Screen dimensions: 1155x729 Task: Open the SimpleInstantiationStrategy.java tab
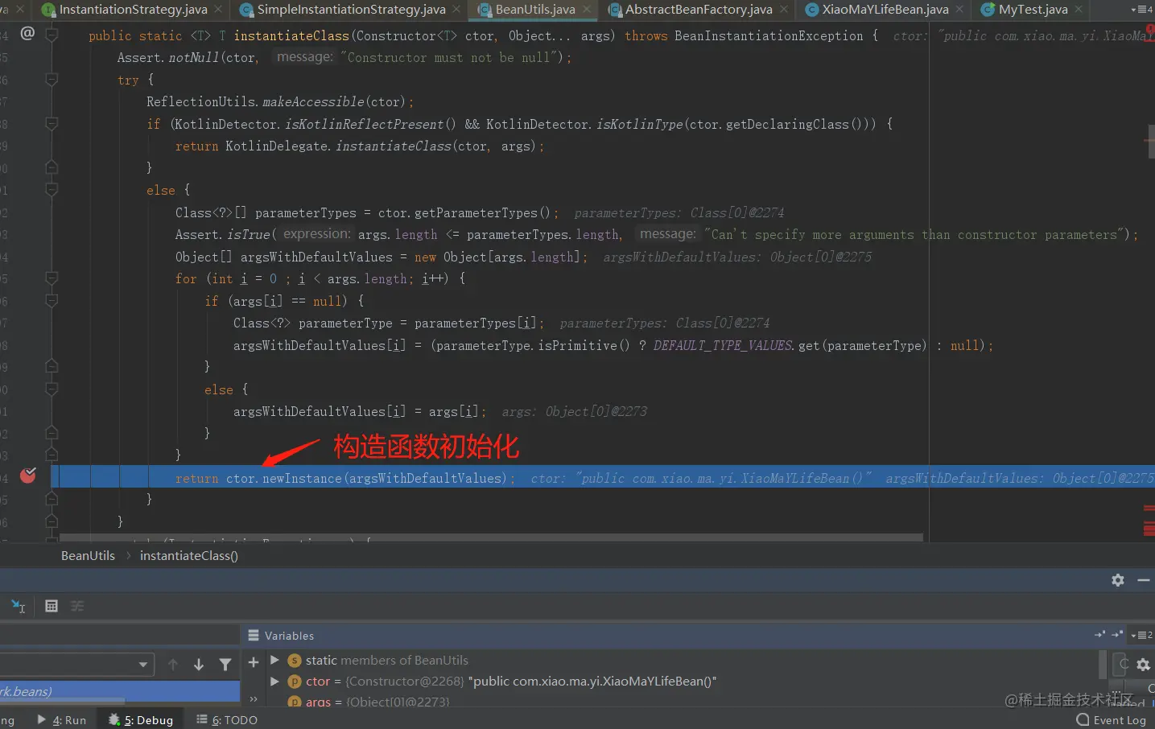(351, 10)
